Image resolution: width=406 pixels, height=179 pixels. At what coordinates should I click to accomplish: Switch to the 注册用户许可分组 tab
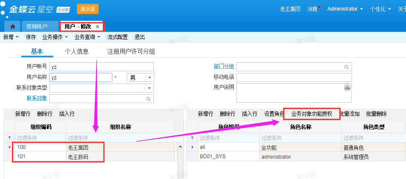tap(131, 52)
